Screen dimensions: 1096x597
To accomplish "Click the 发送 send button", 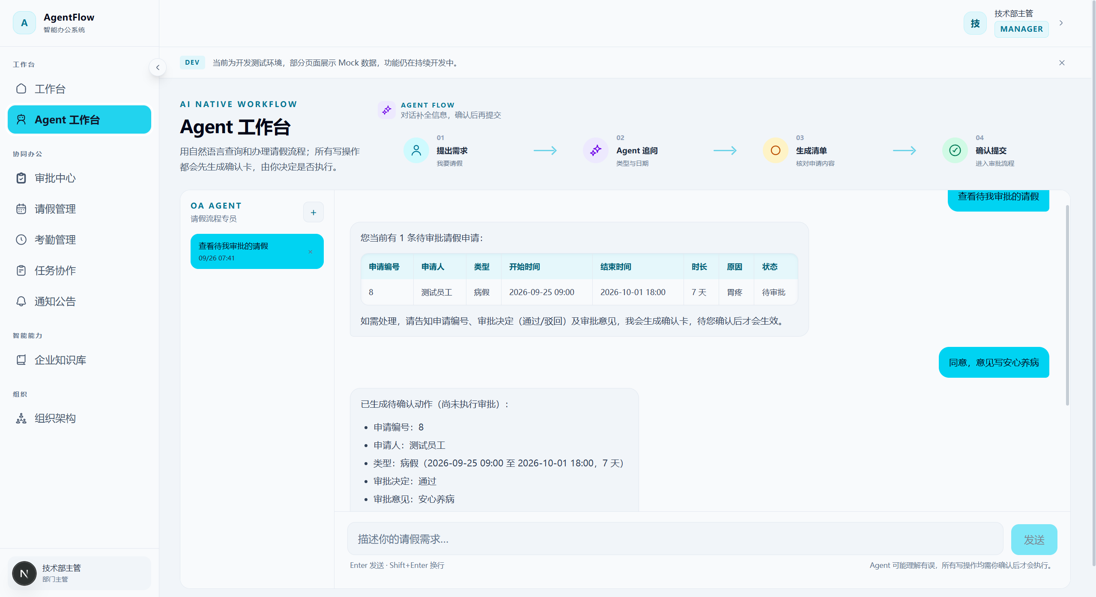I will [x=1034, y=540].
